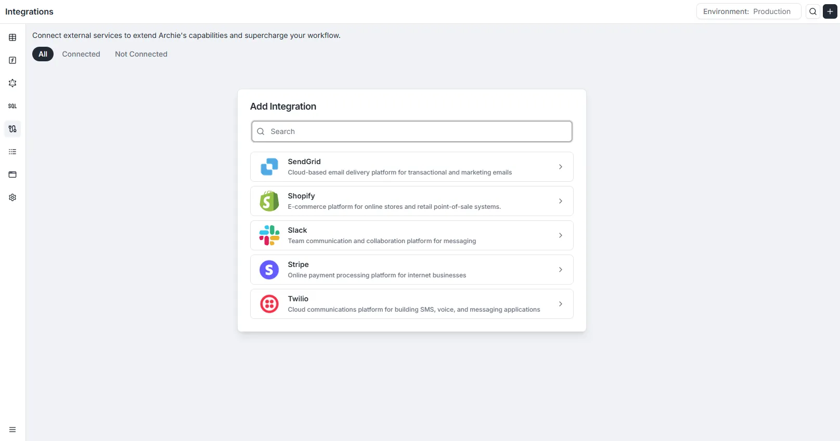Image resolution: width=840 pixels, height=441 pixels.
Task: Switch to the Not Connected filter
Action: click(141, 54)
